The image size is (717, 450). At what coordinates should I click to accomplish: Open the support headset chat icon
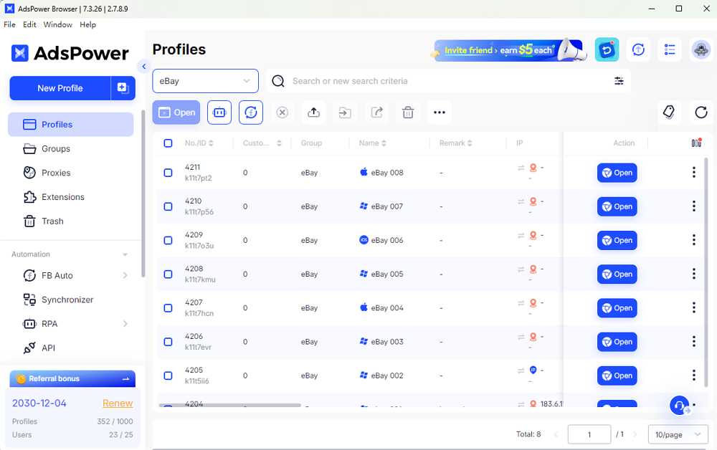click(x=680, y=406)
